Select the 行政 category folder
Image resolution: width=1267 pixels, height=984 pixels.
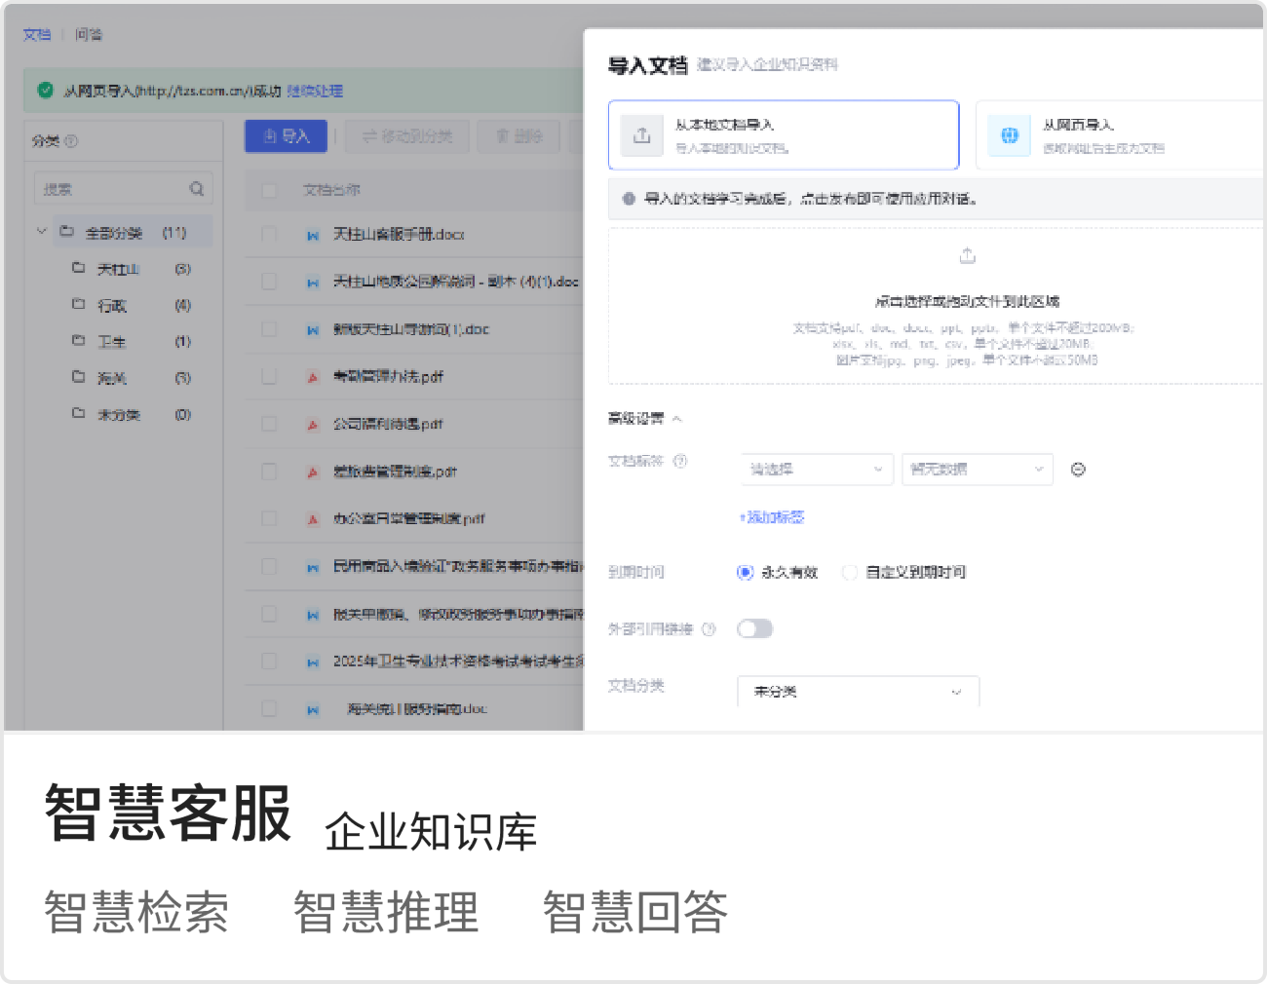[111, 306]
